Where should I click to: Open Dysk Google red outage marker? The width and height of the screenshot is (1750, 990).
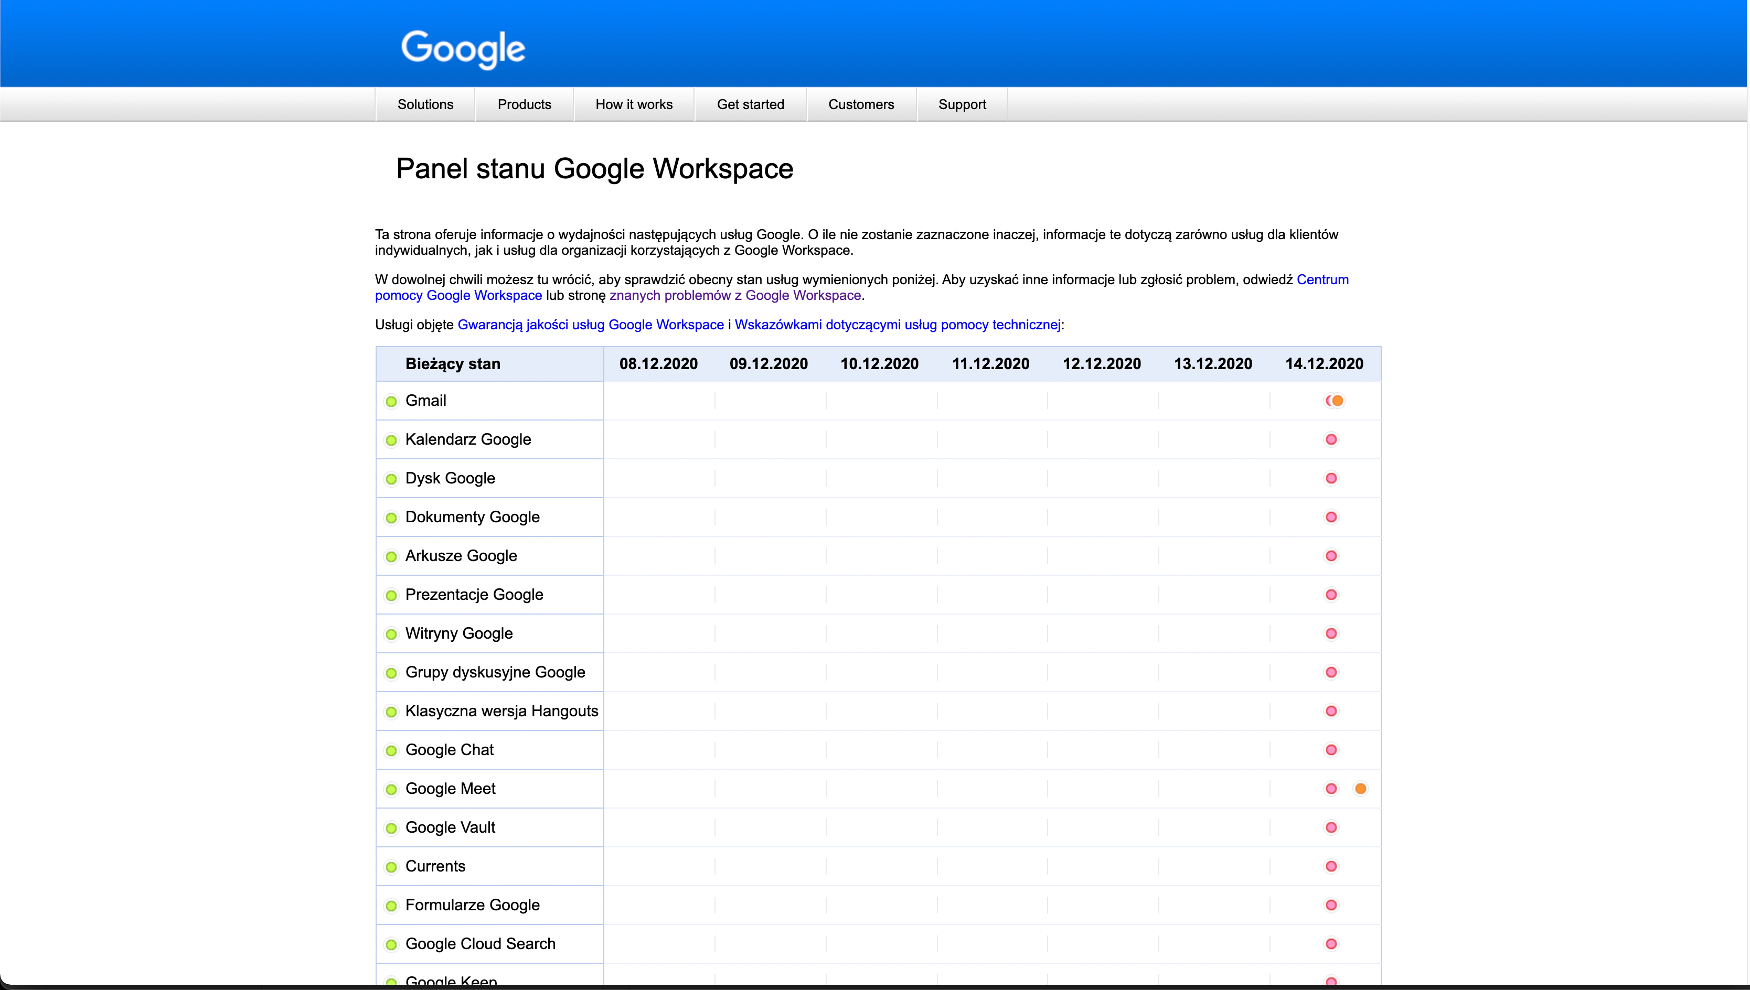click(x=1331, y=478)
